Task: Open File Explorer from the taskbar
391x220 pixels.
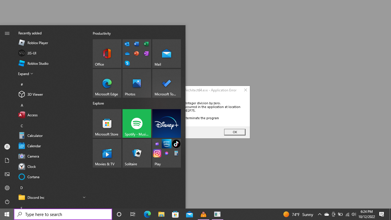Action: tap(161, 214)
